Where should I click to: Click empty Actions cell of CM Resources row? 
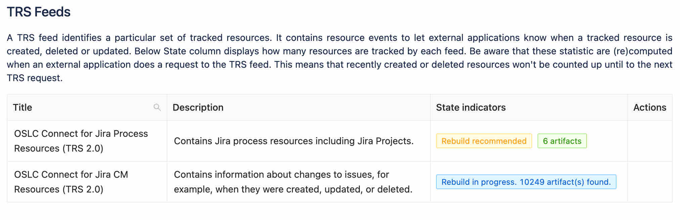[650, 182]
